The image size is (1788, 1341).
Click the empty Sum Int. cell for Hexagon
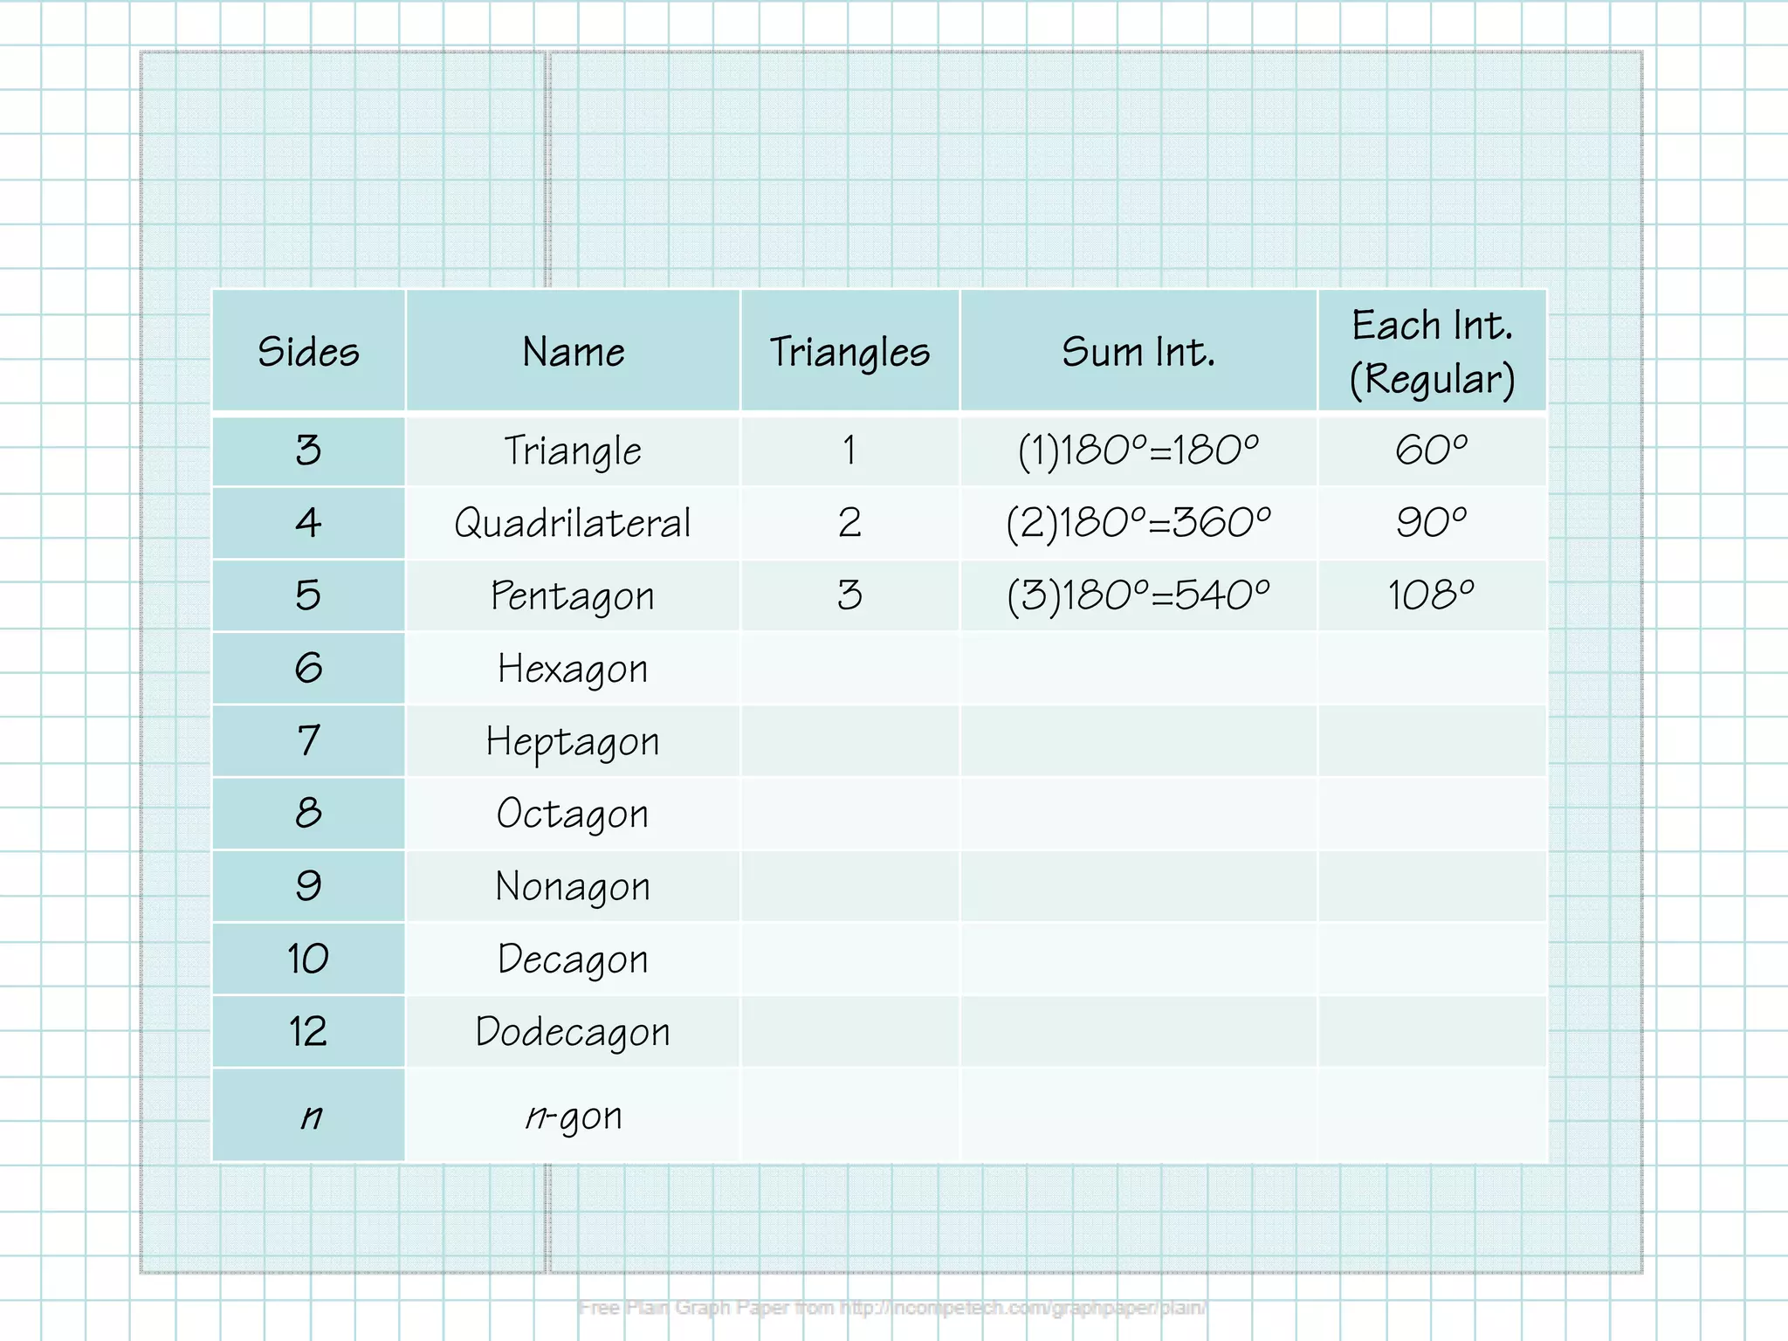(1138, 668)
